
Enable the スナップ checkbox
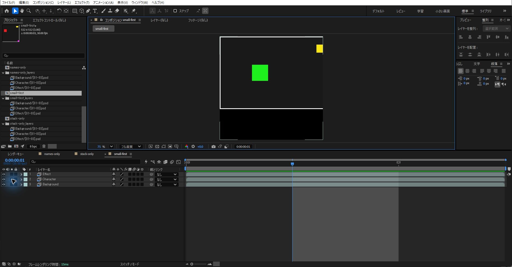175,11
